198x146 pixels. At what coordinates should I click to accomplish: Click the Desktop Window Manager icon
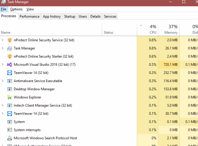[x=10, y=89]
